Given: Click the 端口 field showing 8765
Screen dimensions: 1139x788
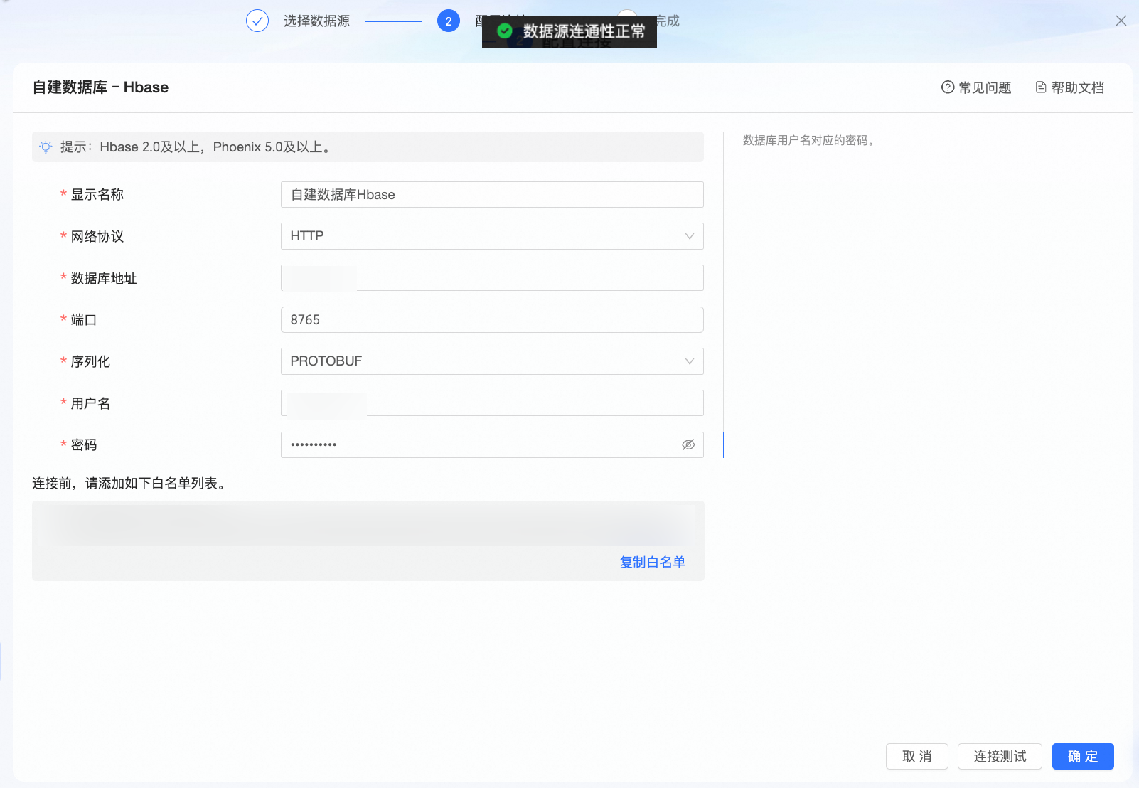Looking at the screenshot, I should (x=492, y=320).
